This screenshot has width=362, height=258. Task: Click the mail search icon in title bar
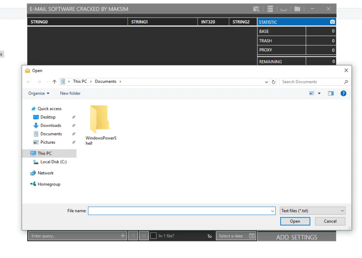coord(256,9)
